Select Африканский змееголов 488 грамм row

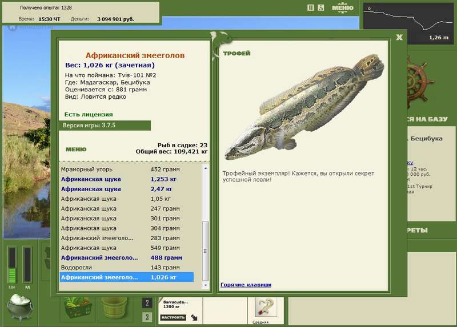click(127, 258)
